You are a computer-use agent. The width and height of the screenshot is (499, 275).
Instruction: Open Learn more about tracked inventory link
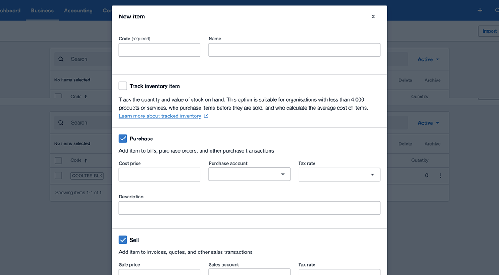point(160,116)
